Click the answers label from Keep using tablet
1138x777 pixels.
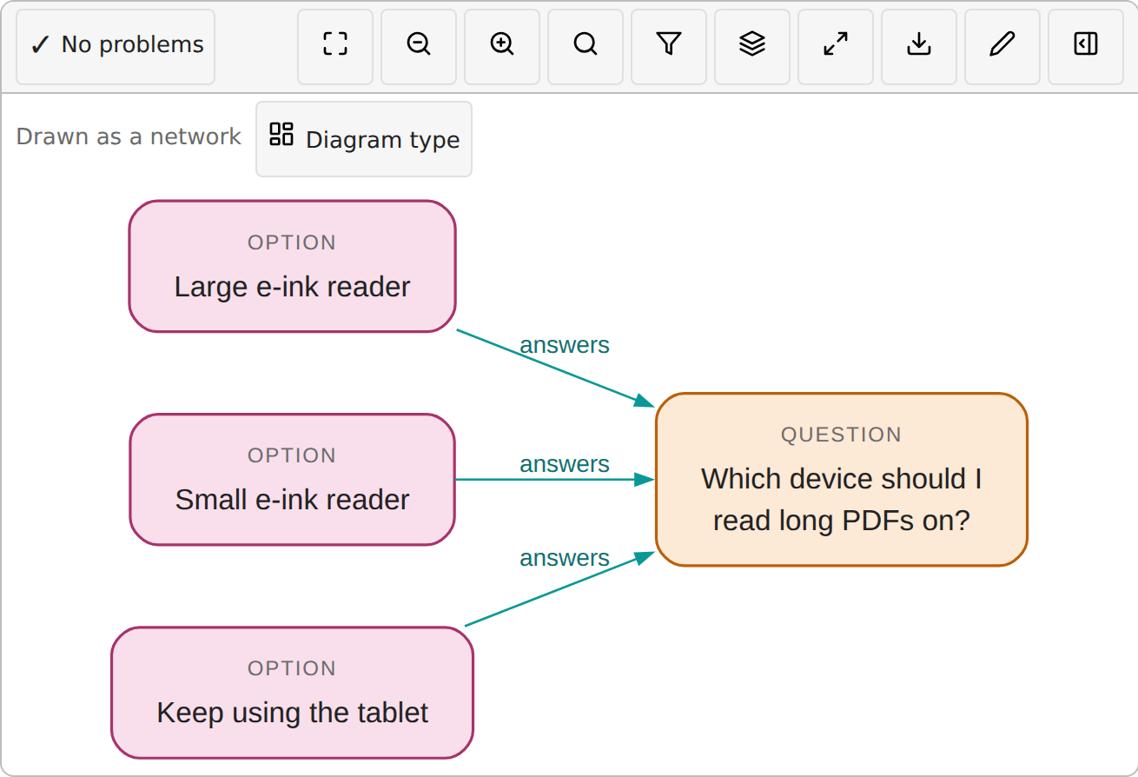565,558
